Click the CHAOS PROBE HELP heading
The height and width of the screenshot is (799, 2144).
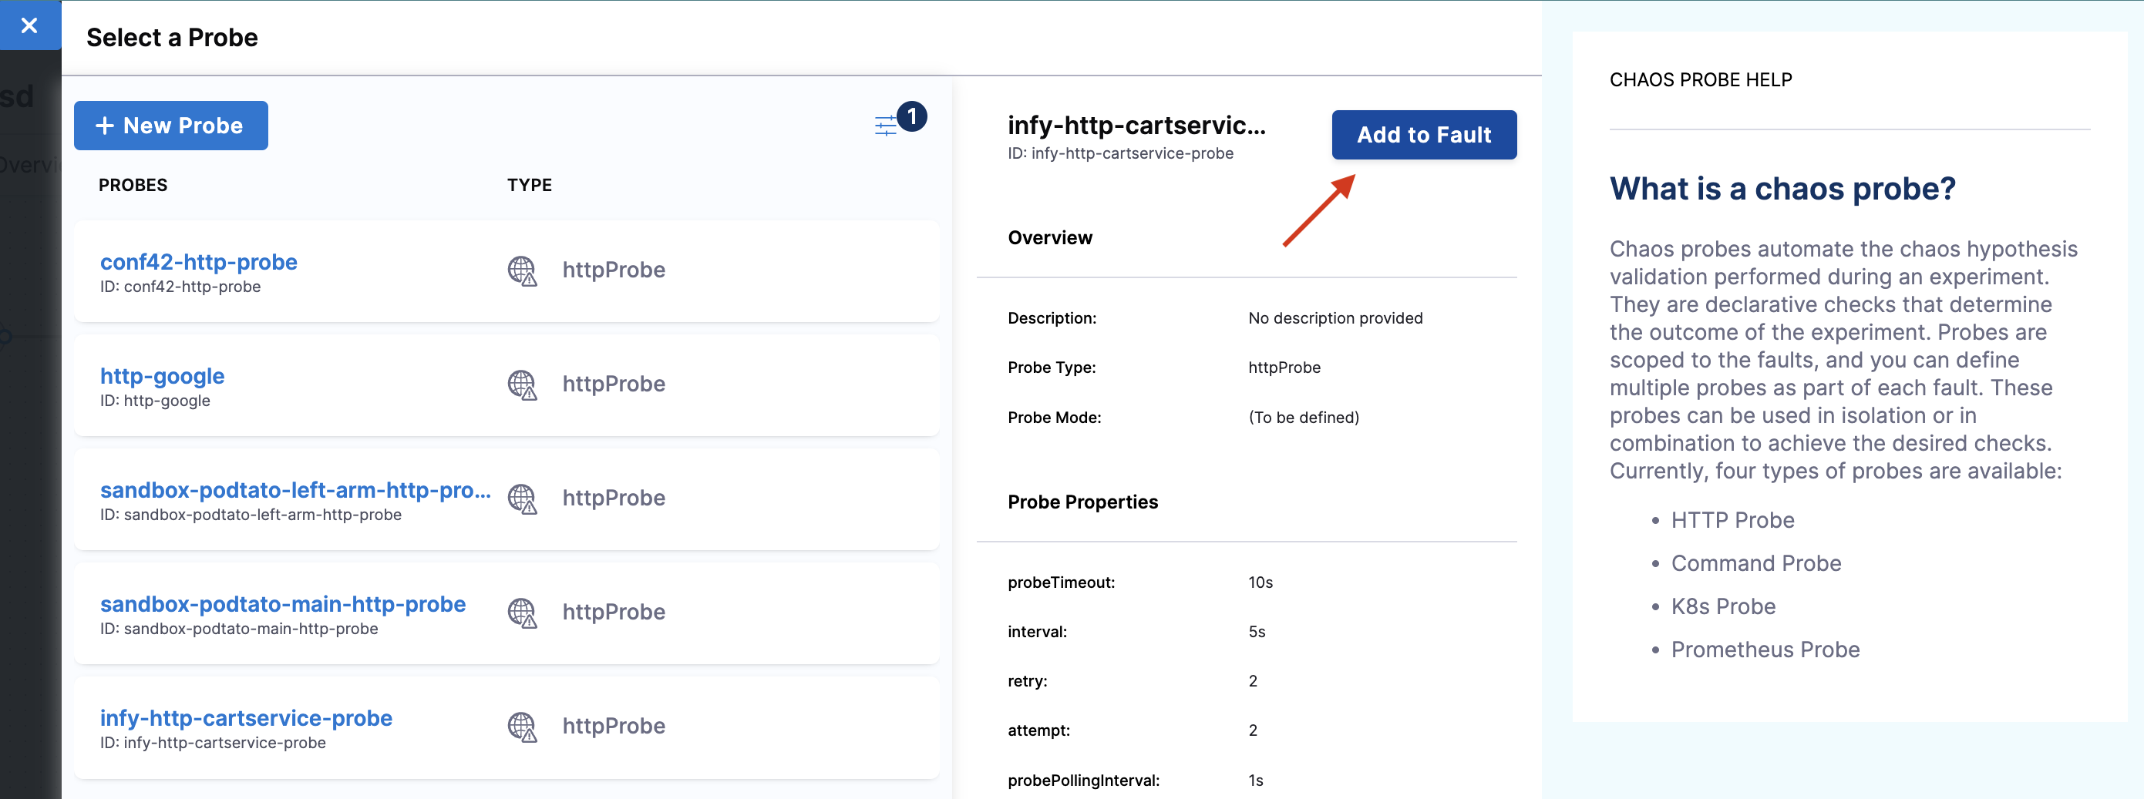1701,80
